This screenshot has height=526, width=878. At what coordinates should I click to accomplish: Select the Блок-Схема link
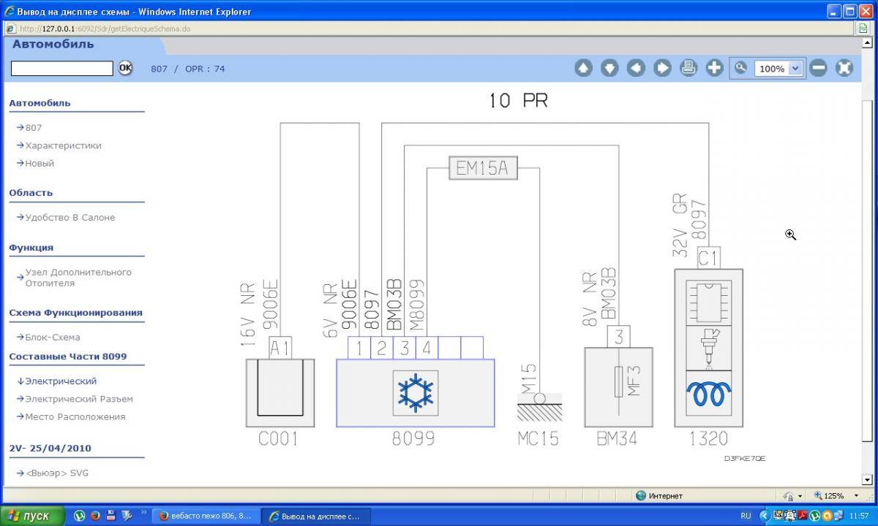52,338
